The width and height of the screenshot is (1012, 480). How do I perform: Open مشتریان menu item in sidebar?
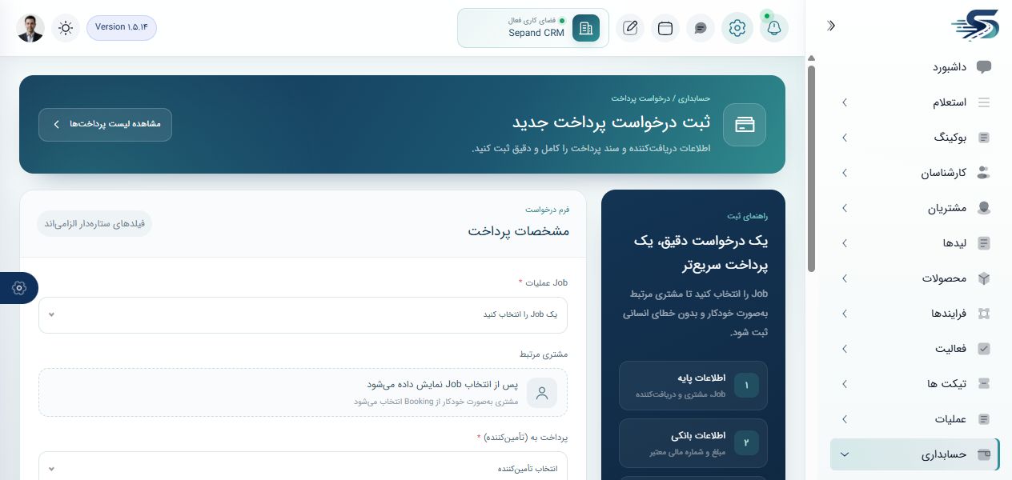[915, 208]
